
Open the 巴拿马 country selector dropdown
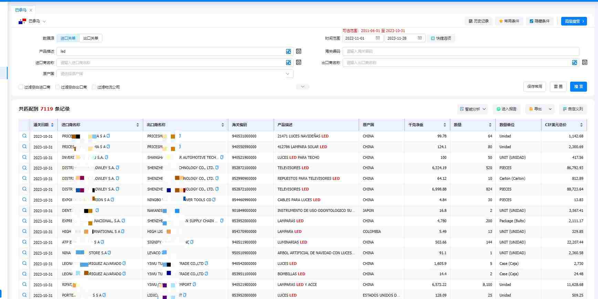[x=44, y=21]
